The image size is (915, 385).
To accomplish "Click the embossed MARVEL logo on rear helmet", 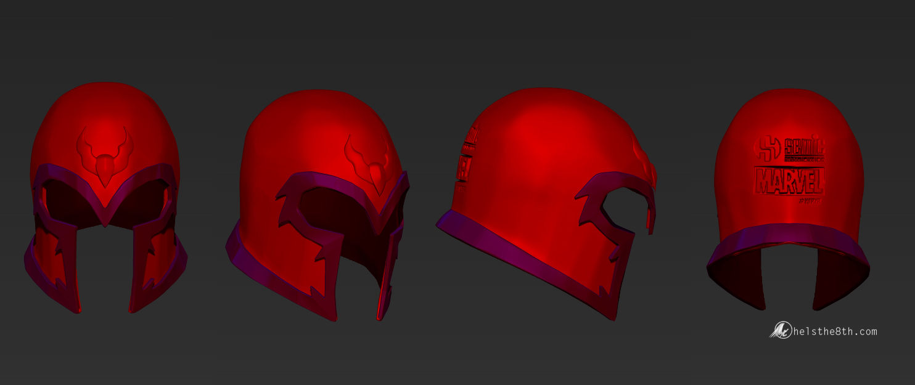I will [x=790, y=180].
